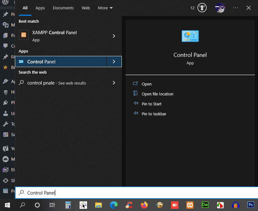Switch to the Web tab
The height and width of the screenshot is (211, 258).
[86, 8]
